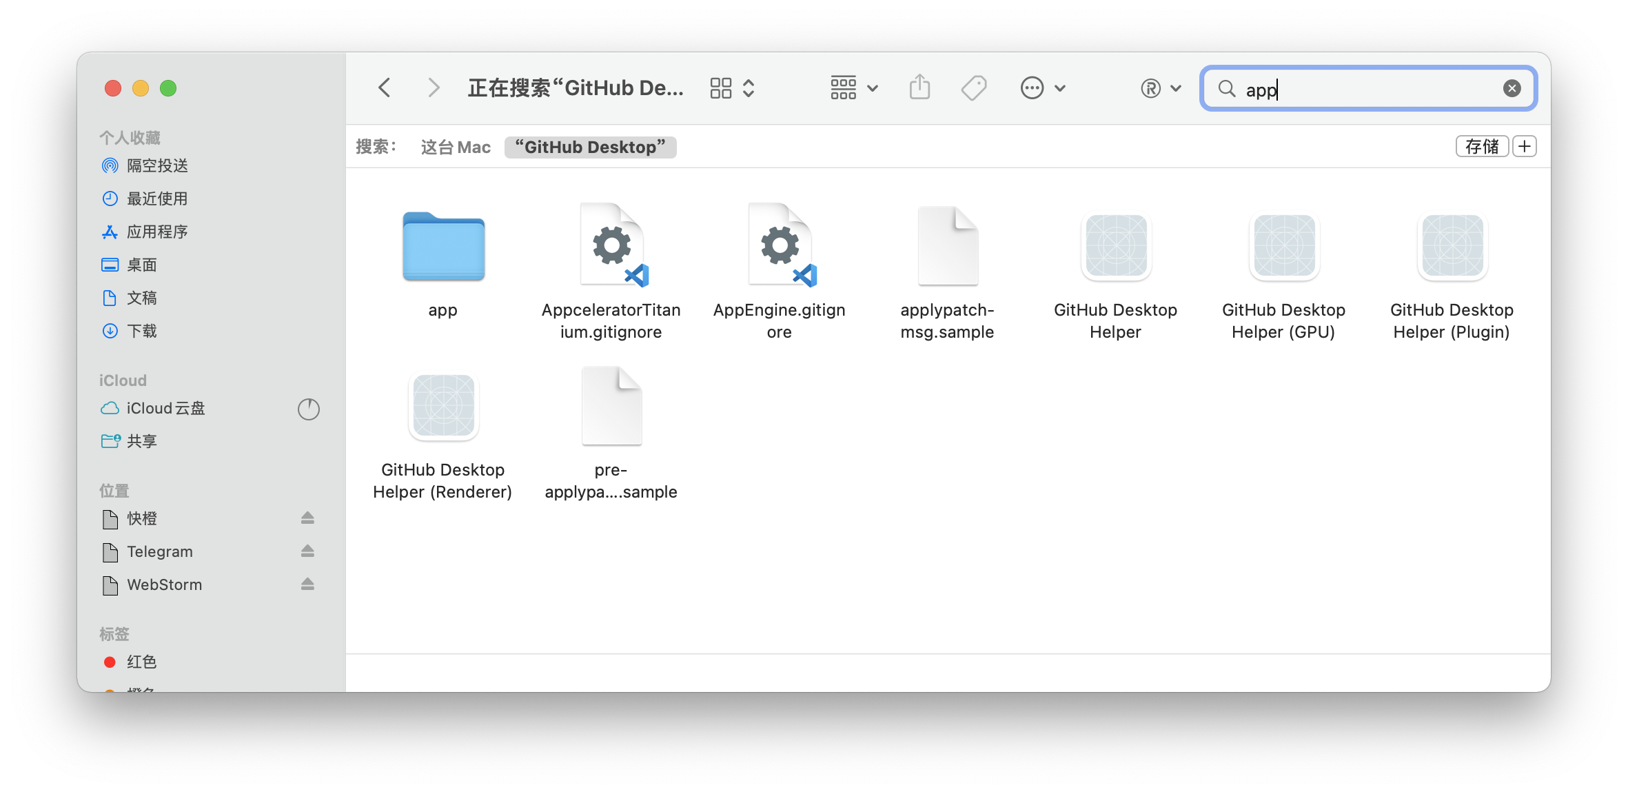Image resolution: width=1628 pixels, height=794 pixels.
Task: Select applypatch-msg.sample file icon
Action: point(948,245)
